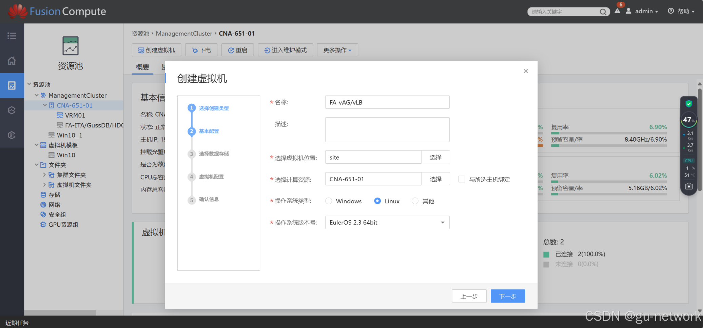Click the search magnifier icon

[x=603, y=12]
